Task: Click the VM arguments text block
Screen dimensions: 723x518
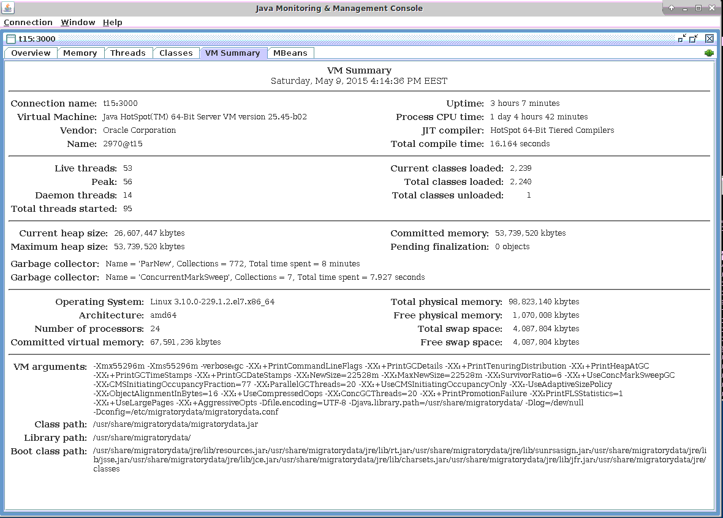Action: click(384, 389)
